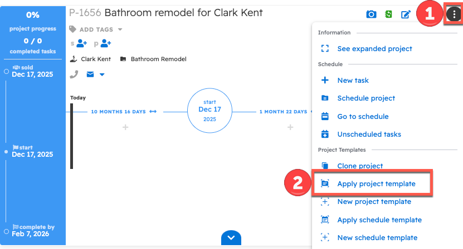Click the camera photo icon
The image size is (463, 249).
(x=371, y=14)
